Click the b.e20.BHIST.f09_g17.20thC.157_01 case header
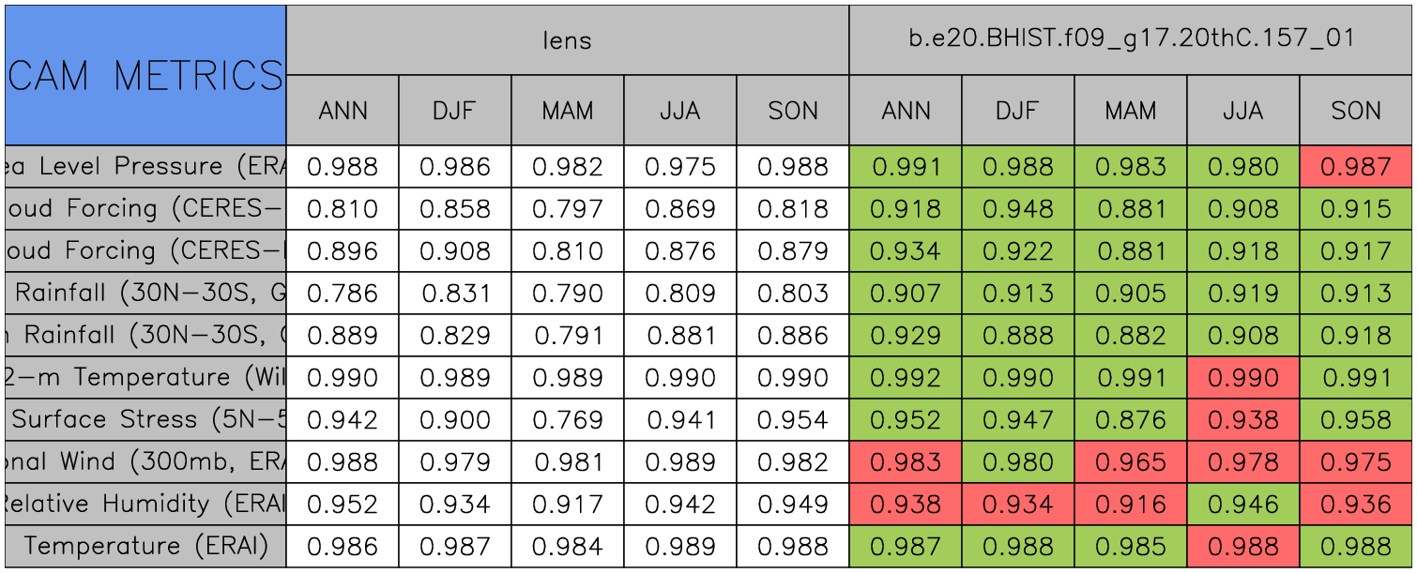 click(1131, 40)
